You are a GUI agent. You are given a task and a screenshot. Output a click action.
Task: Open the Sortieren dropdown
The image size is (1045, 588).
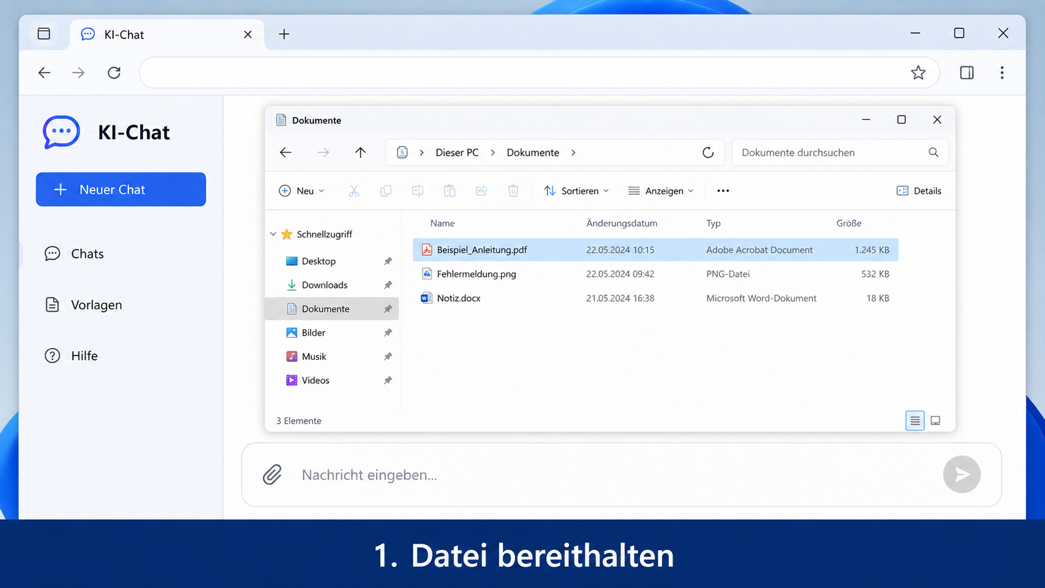click(x=576, y=191)
